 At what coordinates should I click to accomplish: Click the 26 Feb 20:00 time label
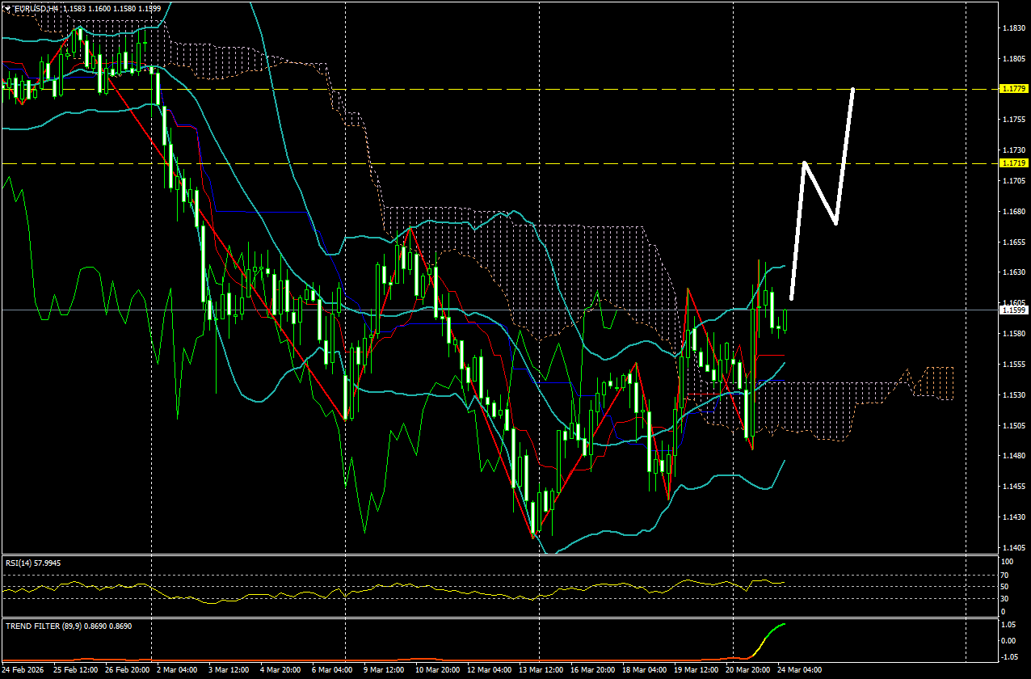[127, 670]
